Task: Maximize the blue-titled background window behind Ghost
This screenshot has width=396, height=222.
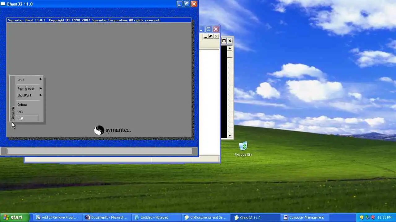Action: (x=209, y=29)
